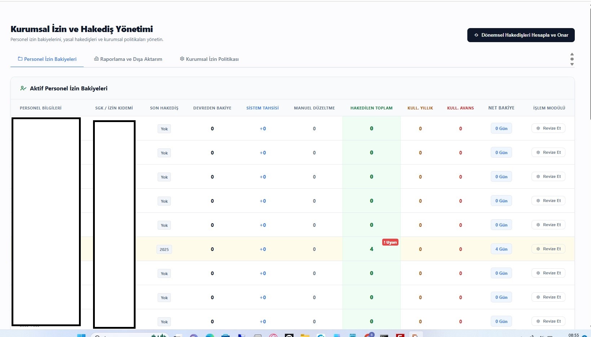Click the SİSTEM TAHSİSİ column header
The height and width of the screenshot is (337, 591).
(263, 108)
